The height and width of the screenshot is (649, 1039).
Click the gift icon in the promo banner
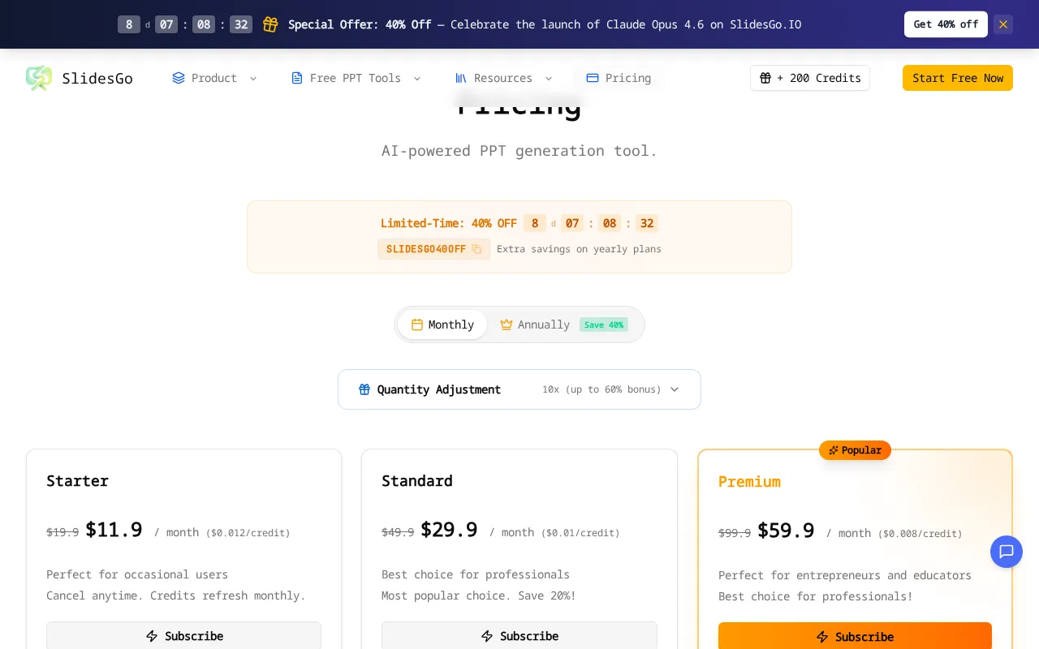[x=270, y=24]
